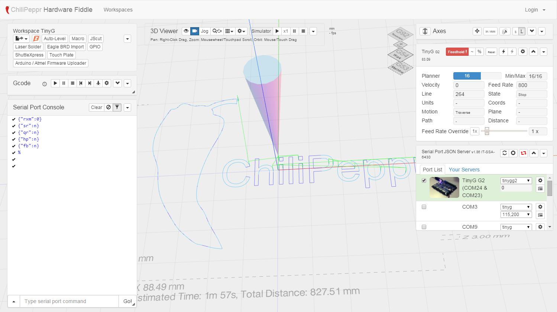Screen dimensions: 557x312
Task: Click the Axes cube icon
Action: coord(425,31)
